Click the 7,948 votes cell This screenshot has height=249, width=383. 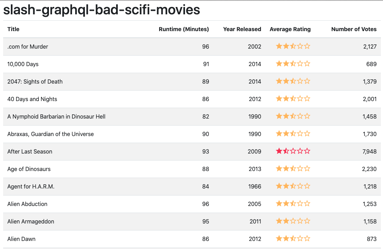370,151
